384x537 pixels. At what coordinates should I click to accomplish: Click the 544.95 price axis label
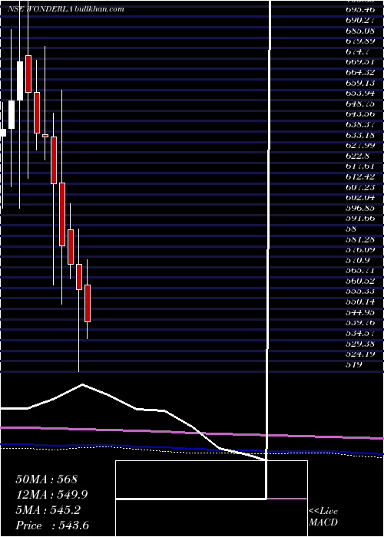pos(359,312)
